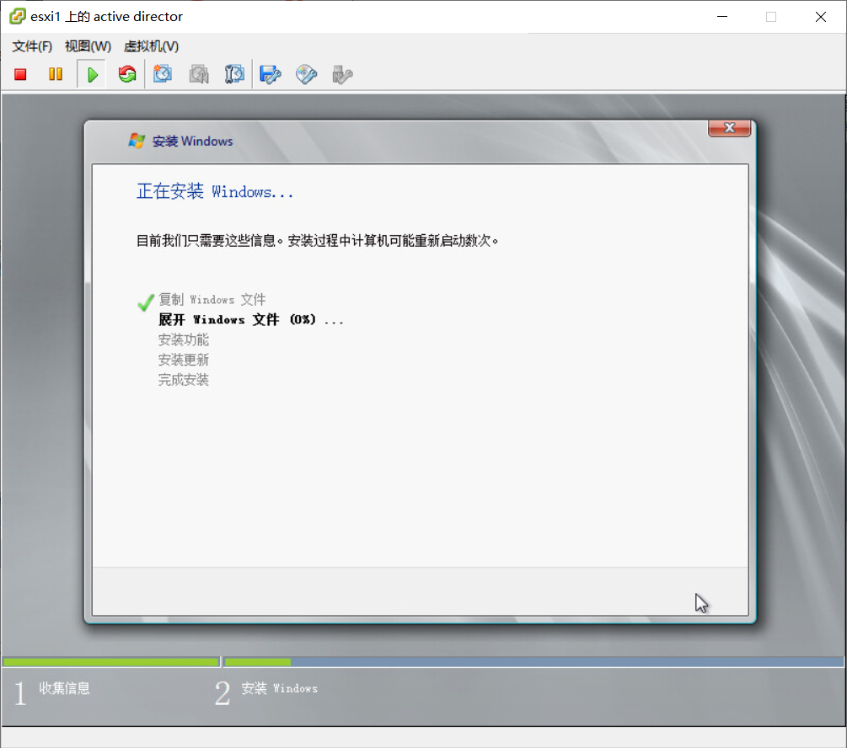Open the 视图(W) menu
Viewport: 847px width, 748px height.
[x=88, y=46]
